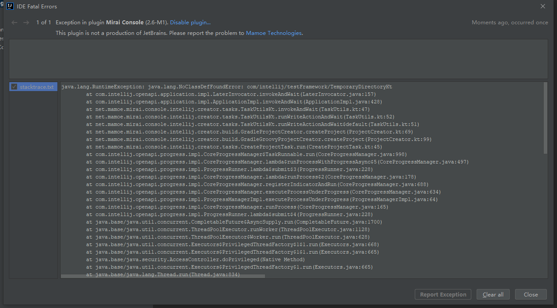Close the IDE Fatal Errors dialog via X
This screenshot has height=308, width=557.
tap(542, 6)
